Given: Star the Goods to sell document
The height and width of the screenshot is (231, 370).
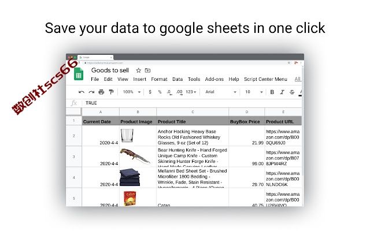Looking at the screenshot, I should pyautogui.click(x=139, y=70).
